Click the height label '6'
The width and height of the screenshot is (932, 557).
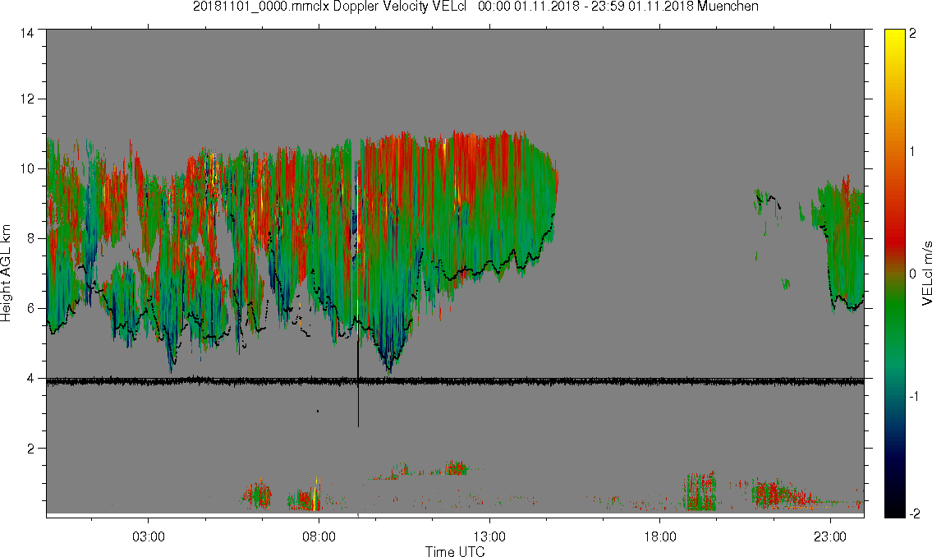point(31,308)
